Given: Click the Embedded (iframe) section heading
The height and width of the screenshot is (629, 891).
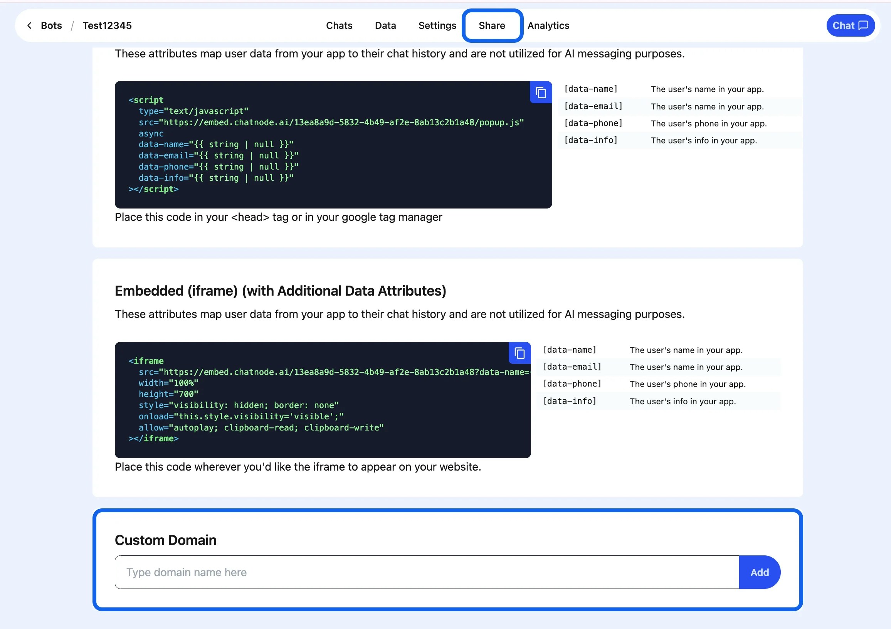Looking at the screenshot, I should click(280, 291).
